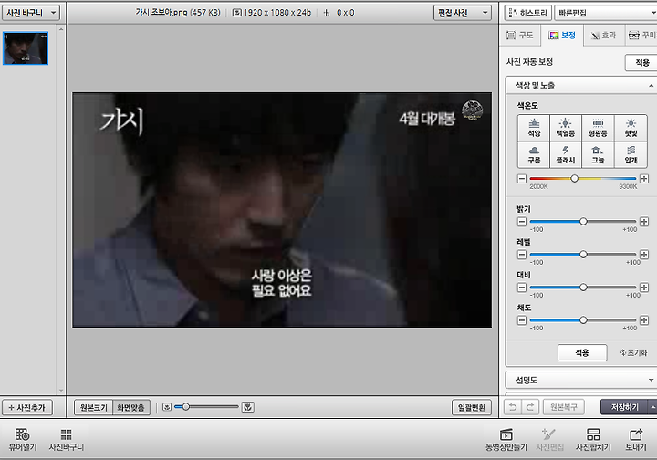Select the 햇빛 sunlight preset
Image resolution: width=657 pixels, height=460 pixels.
tap(631, 128)
